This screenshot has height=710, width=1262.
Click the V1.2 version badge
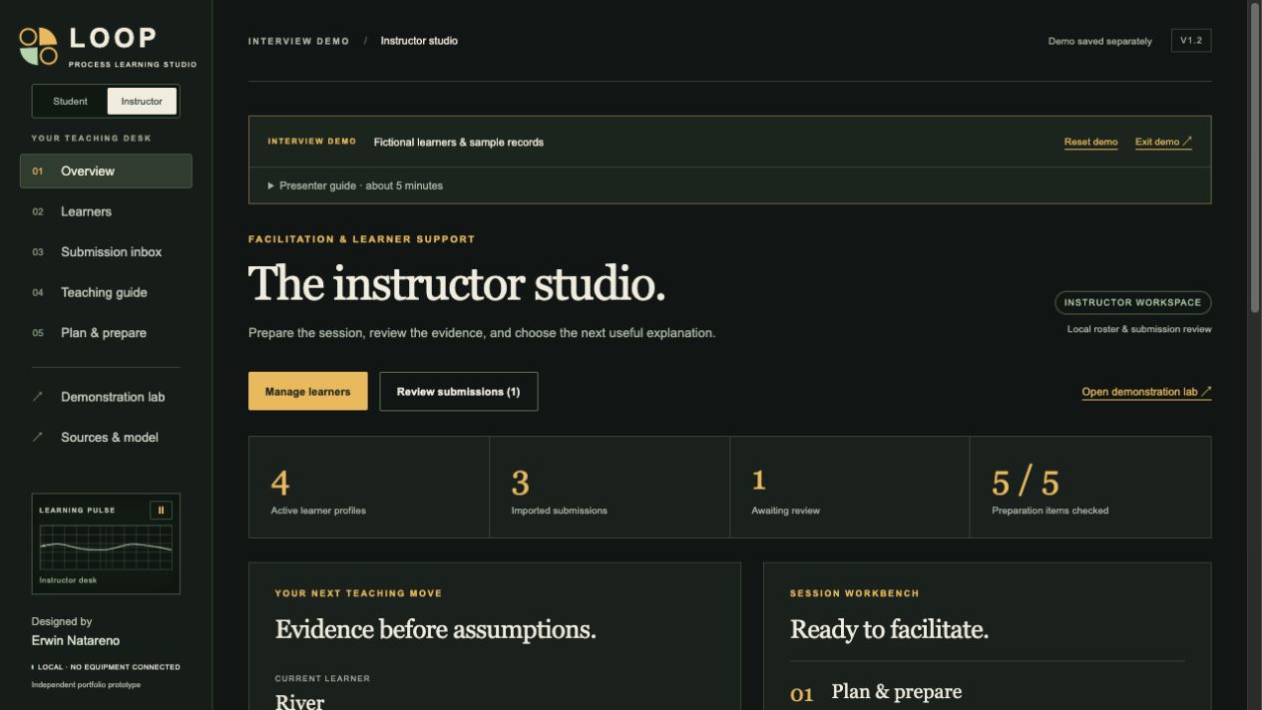pos(1191,41)
